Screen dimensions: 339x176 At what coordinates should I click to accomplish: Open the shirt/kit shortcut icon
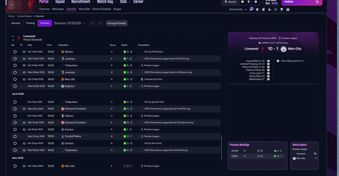(257, 10)
